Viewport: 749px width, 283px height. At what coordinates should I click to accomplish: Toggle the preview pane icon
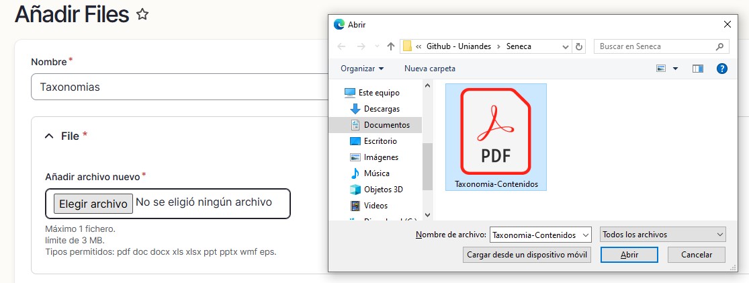point(698,69)
